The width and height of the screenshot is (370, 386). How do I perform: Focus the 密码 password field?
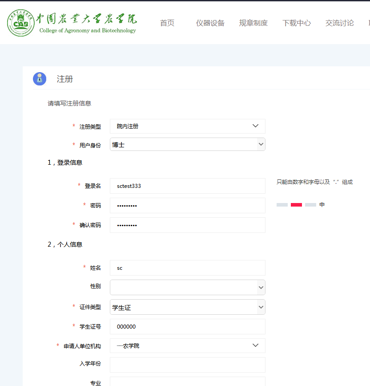point(187,206)
